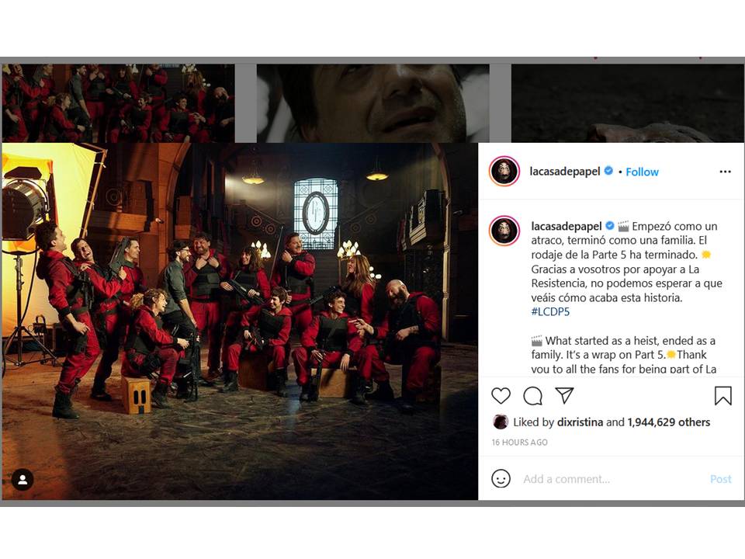Share the post via the paper plane icon

[564, 395]
